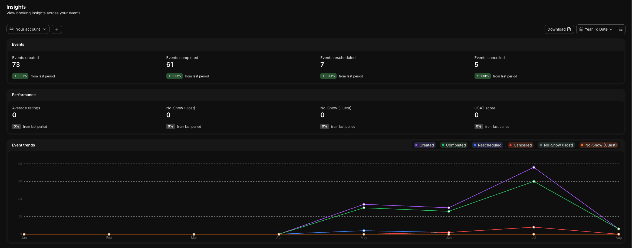Click the red Cancelled data point for Jul
Screen dimensions: 632x248
534,227
